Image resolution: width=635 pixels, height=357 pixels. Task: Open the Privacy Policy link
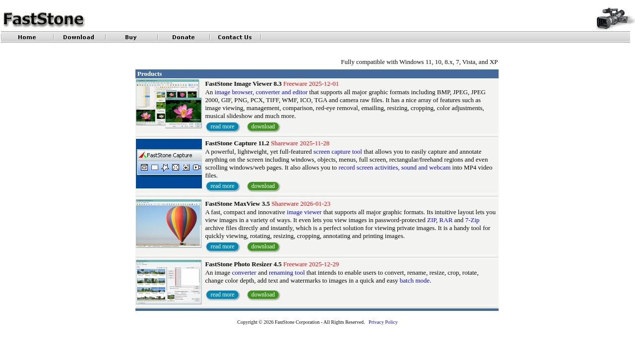382,322
